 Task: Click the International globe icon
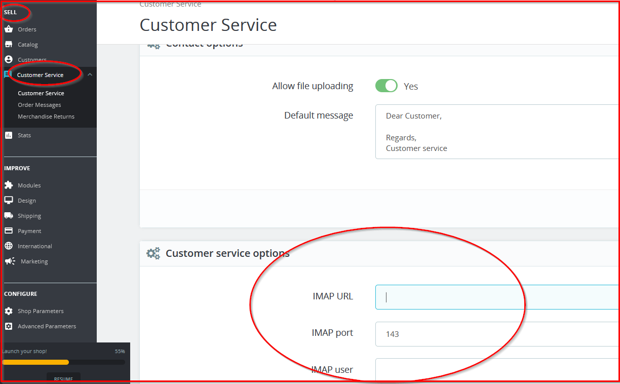pyautogui.click(x=9, y=246)
